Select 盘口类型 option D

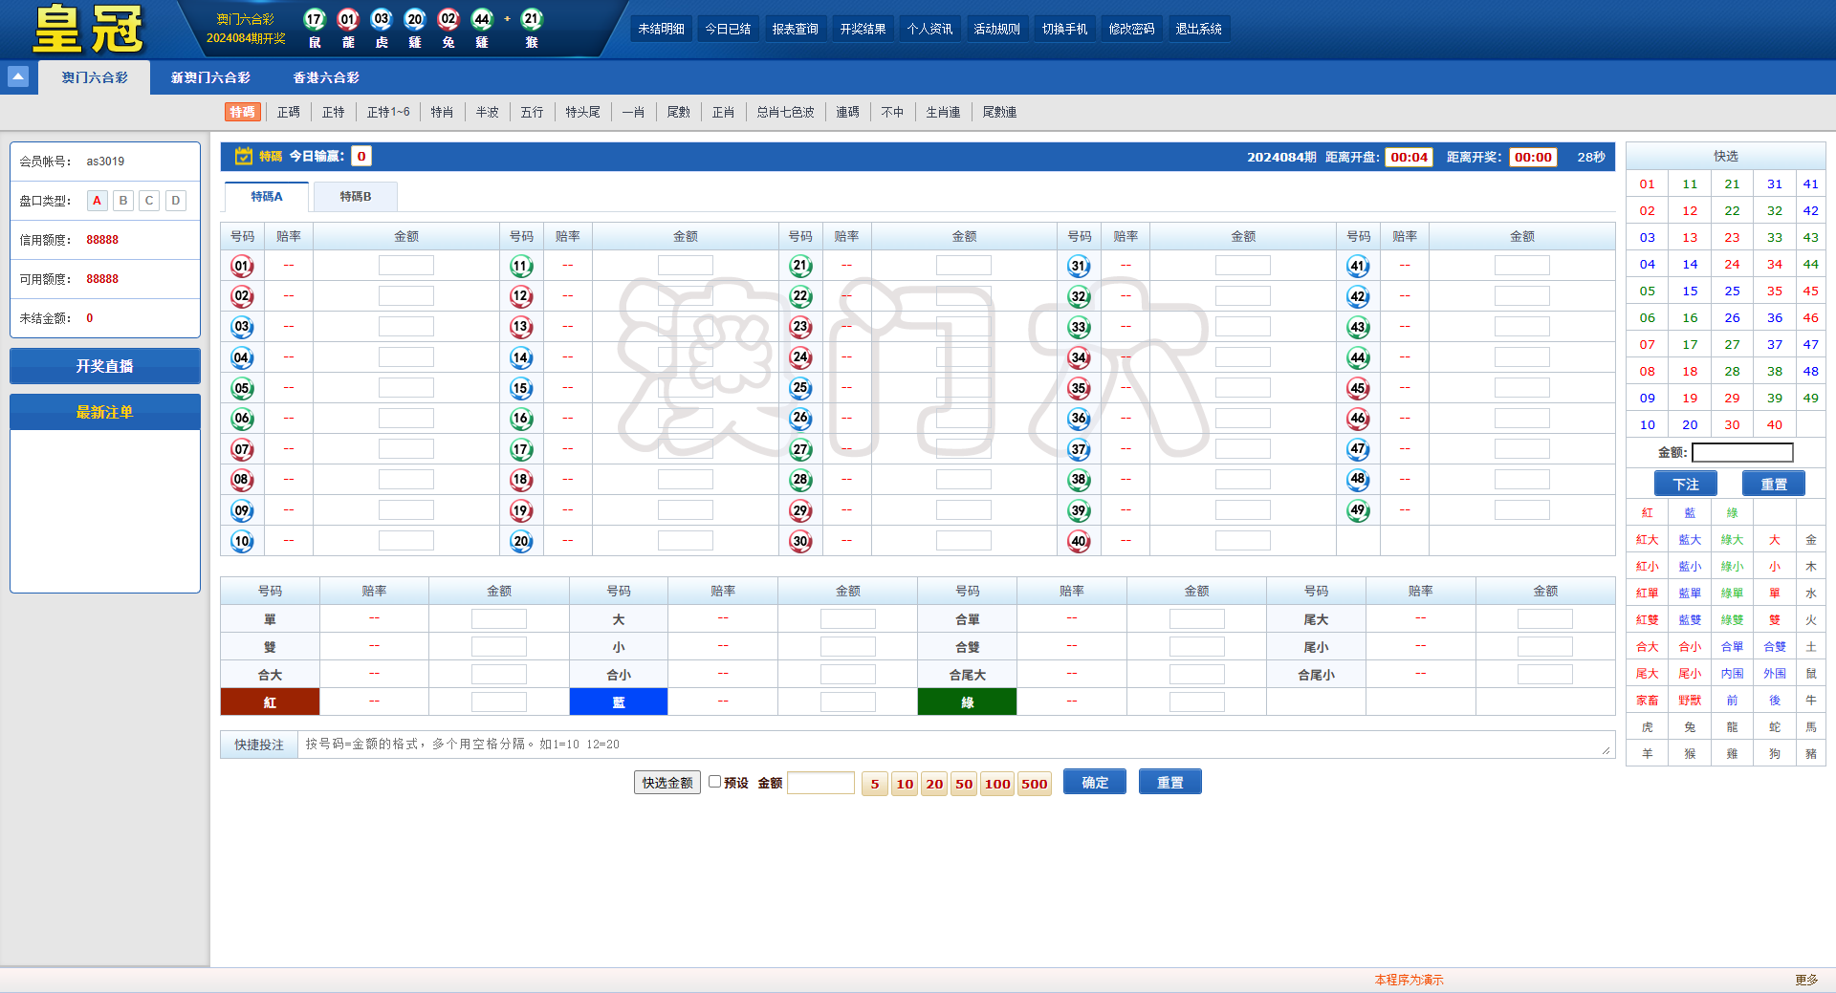(175, 200)
